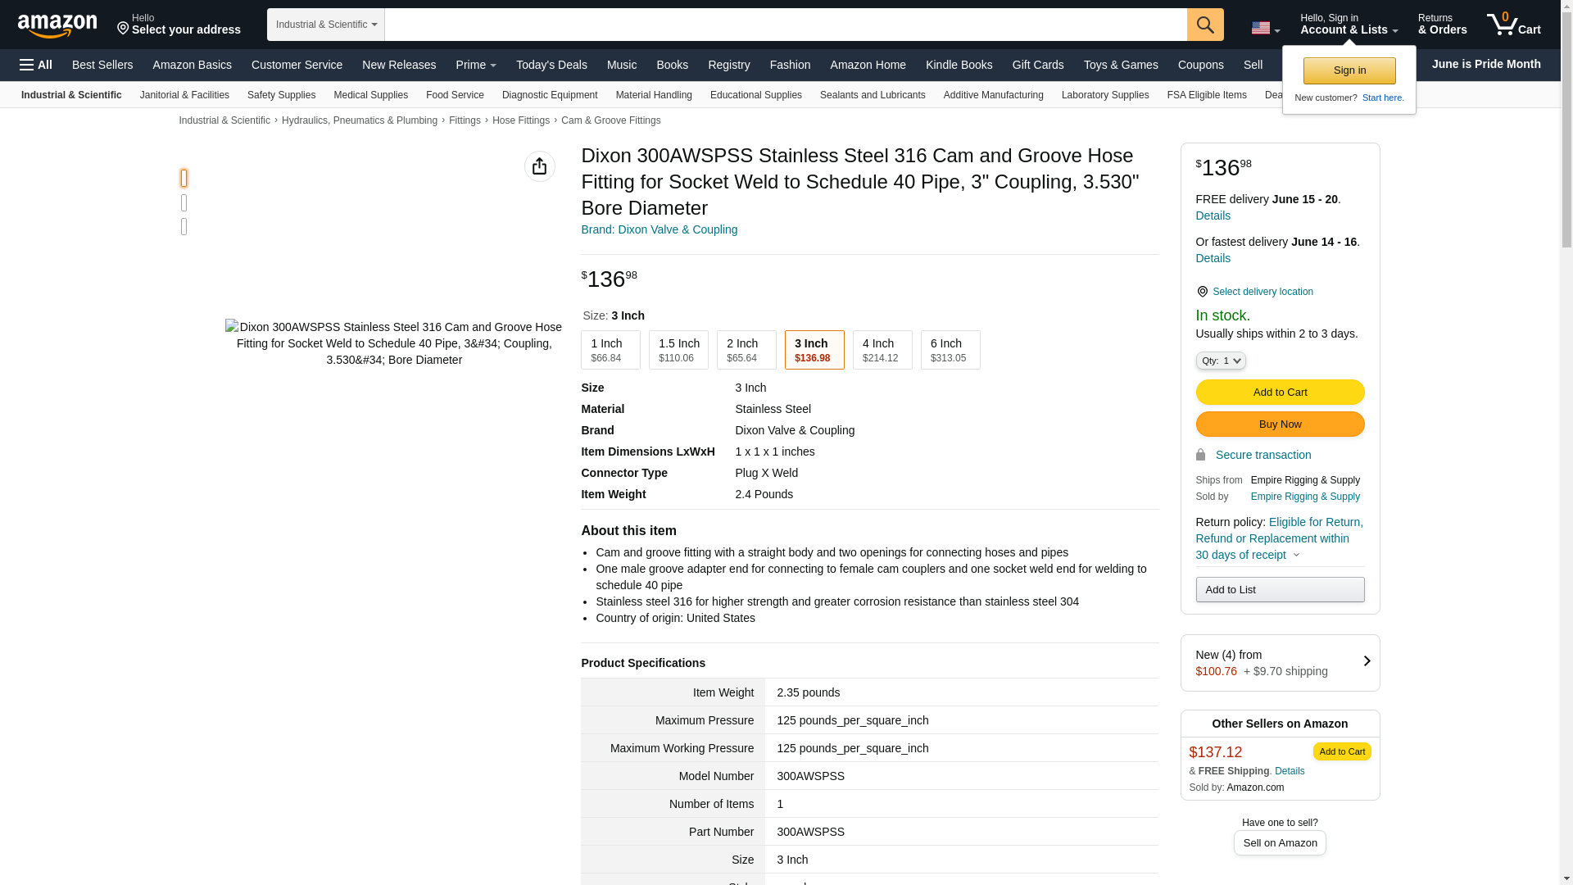
Task: Open the Qty quantity dropdown
Action: [1220, 361]
